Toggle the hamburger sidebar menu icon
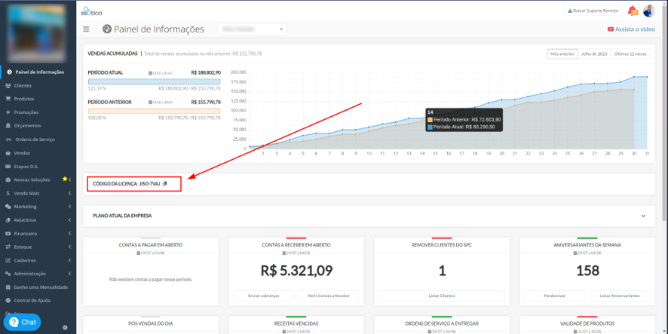Viewport: 668px width, 334px height. 87,29
